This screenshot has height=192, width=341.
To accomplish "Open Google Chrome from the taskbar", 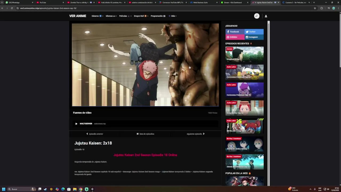I will (x=81, y=189).
